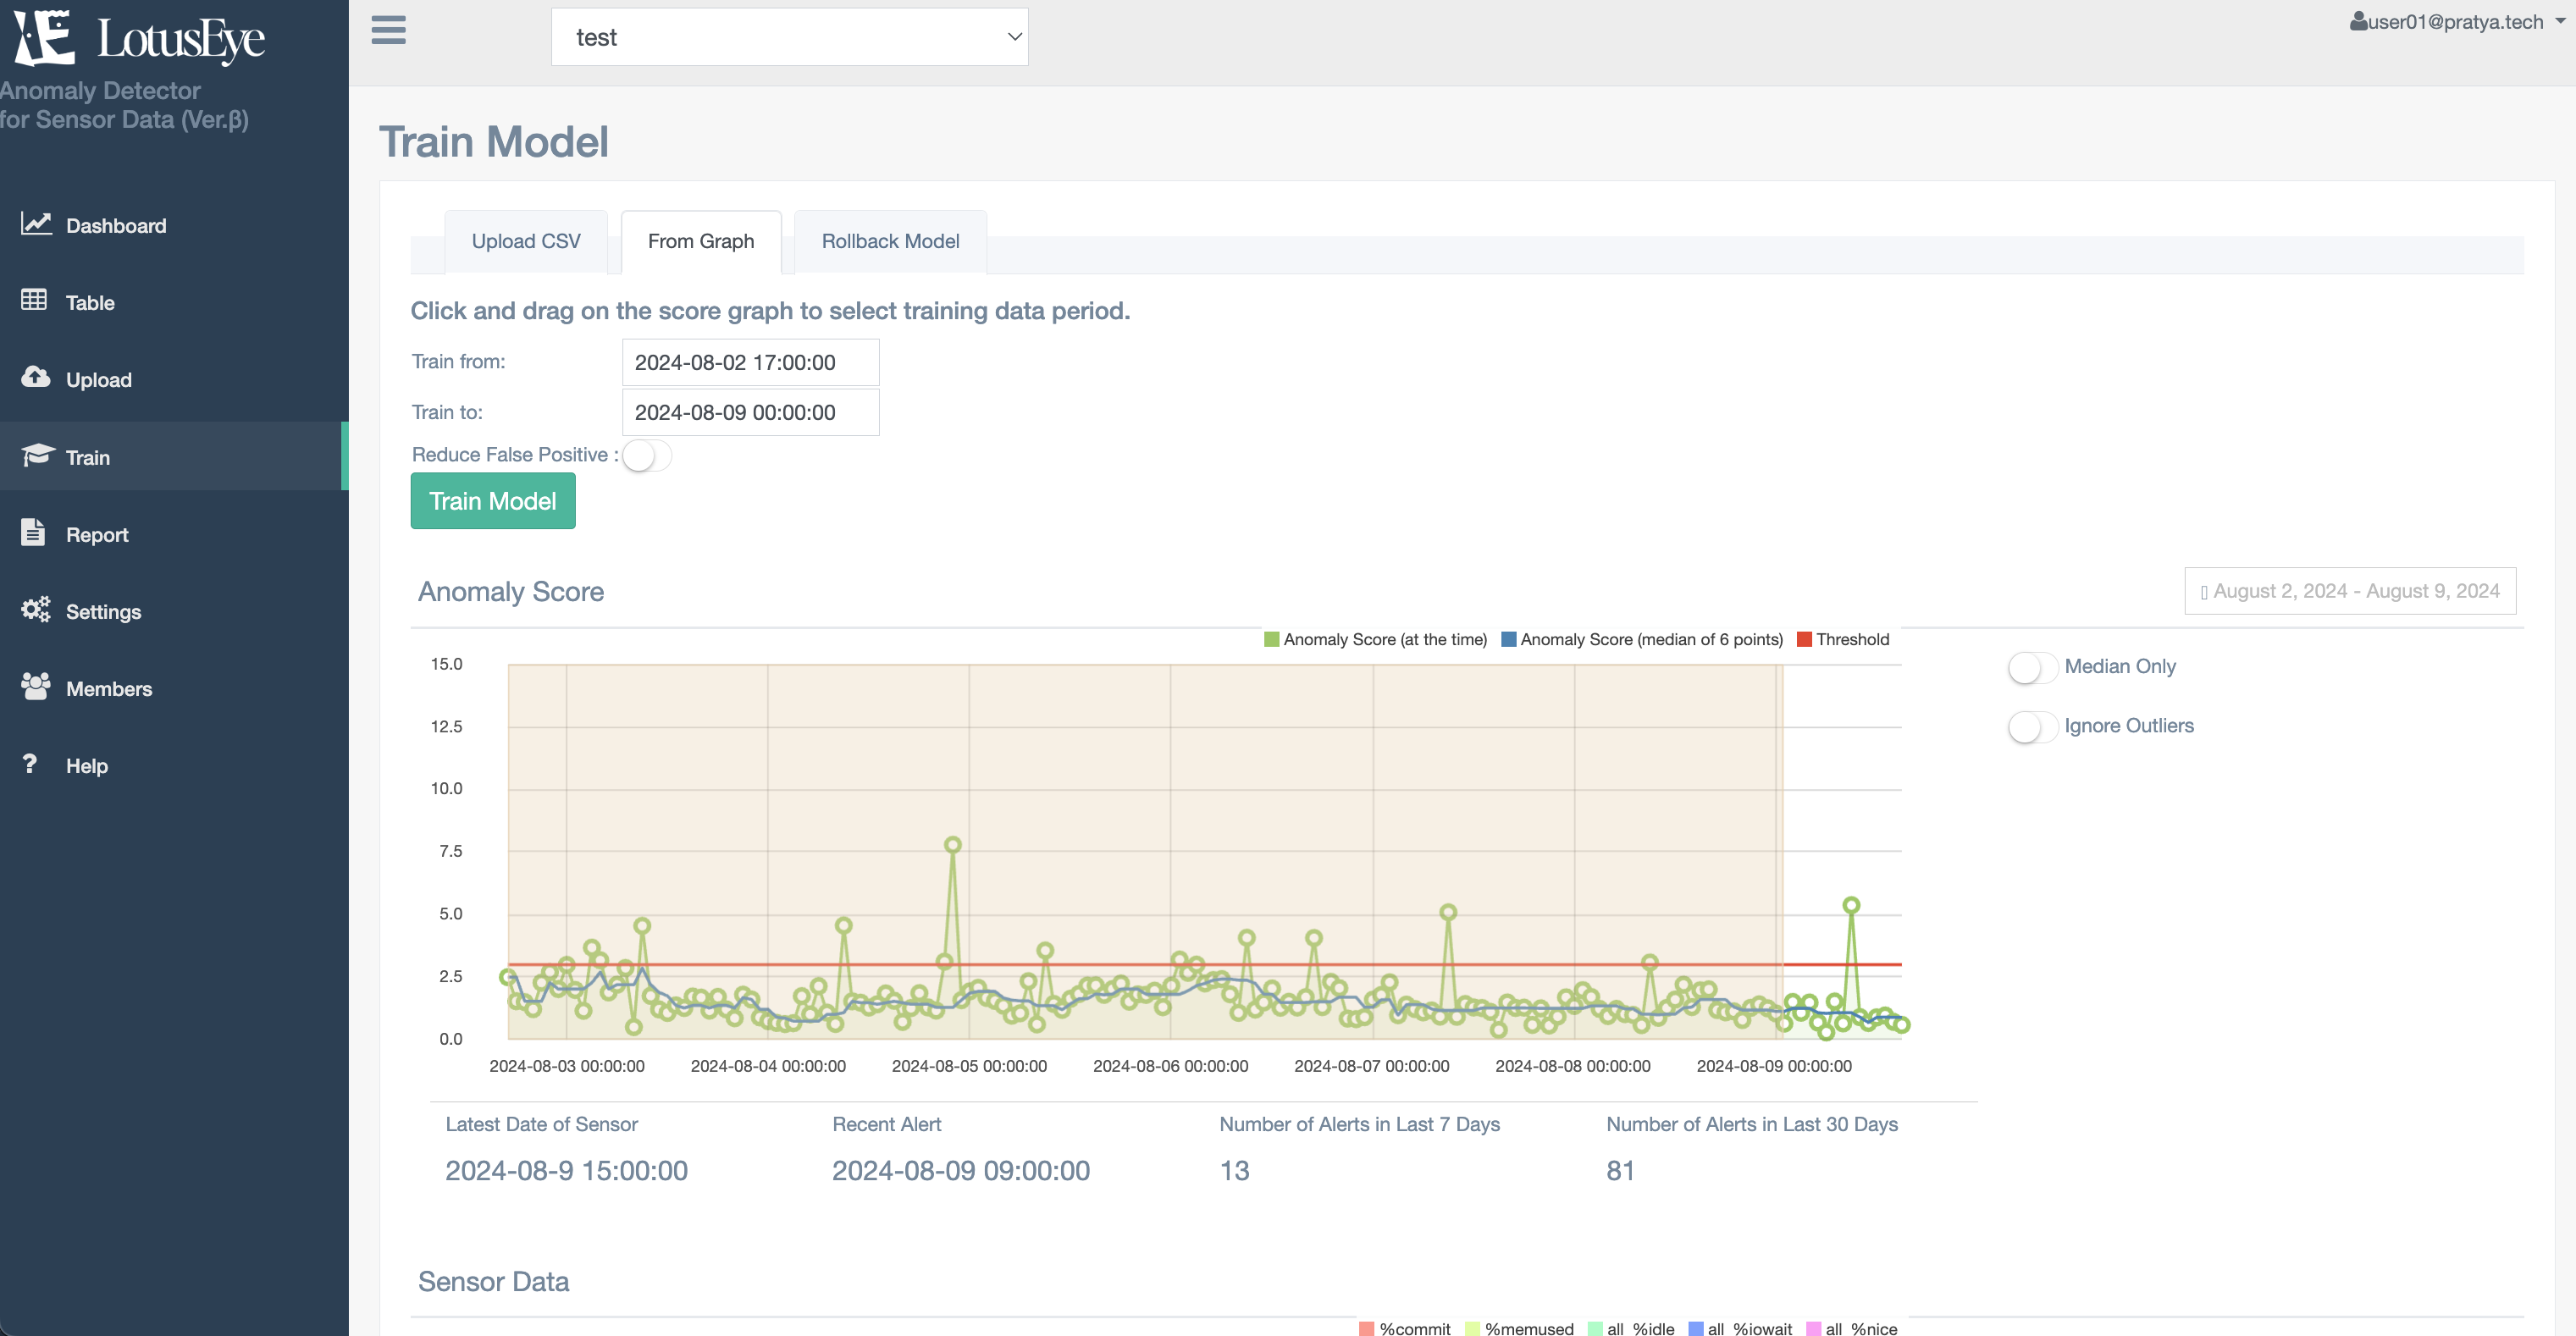Screen dimensions: 2576x1336
Task: Click the Help question mark icon
Action: (30, 764)
